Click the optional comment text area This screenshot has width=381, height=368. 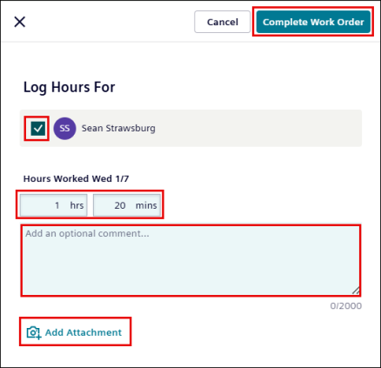pos(190,260)
